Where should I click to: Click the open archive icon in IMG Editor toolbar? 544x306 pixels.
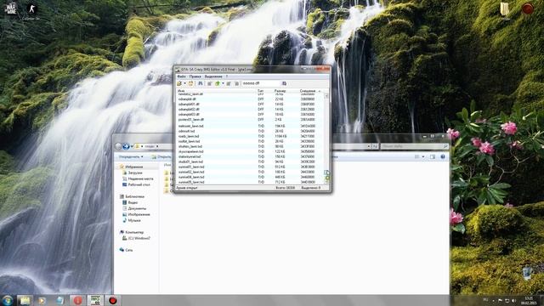pyautogui.click(x=179, y=83)
